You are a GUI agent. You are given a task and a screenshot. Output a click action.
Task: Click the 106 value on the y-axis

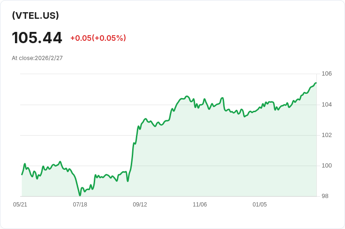327,74
